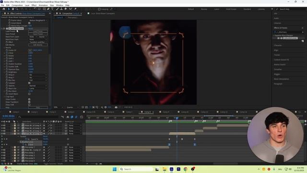
Task: Click the stopwatch next to Z Dist
Action: (x=7, y=53)
